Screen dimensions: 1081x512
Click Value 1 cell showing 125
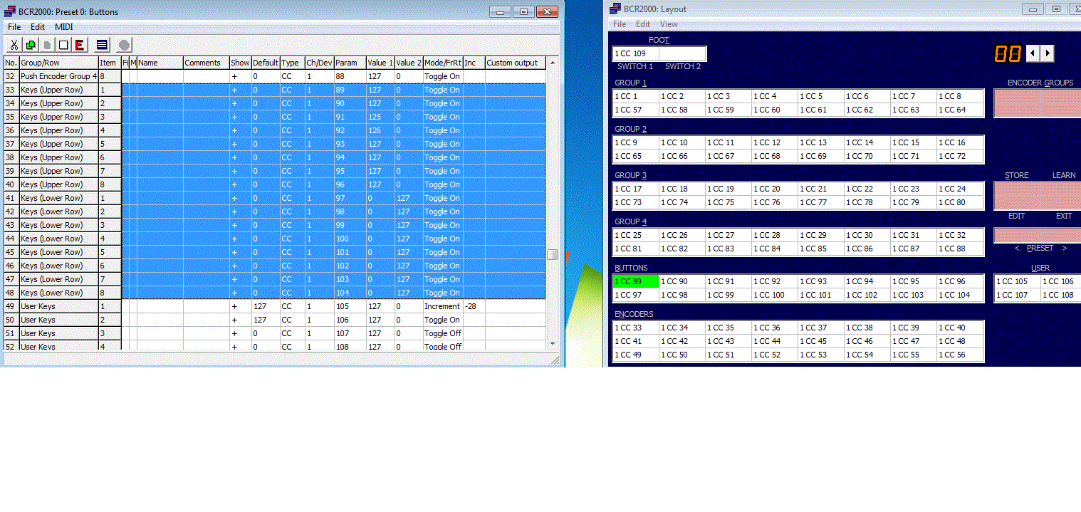click(x=380, y=117)
